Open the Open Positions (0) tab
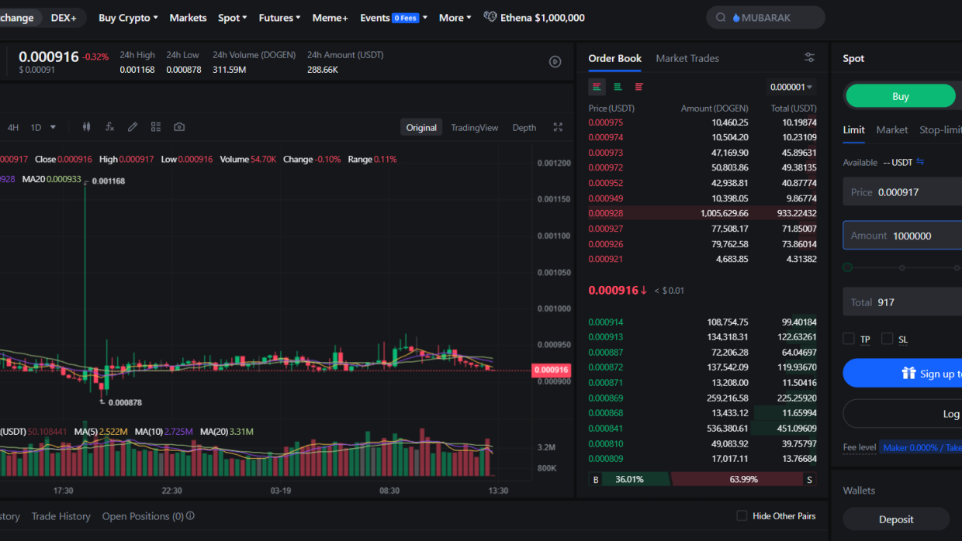This screenshot has width=962, height=541. [x=143, y=516]
